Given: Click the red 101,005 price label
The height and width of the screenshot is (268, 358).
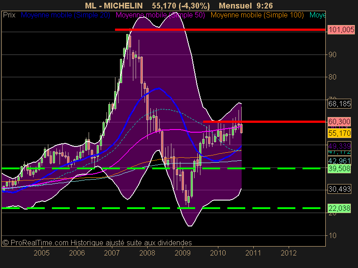Looking at the screenshot, I should point(341,29).
